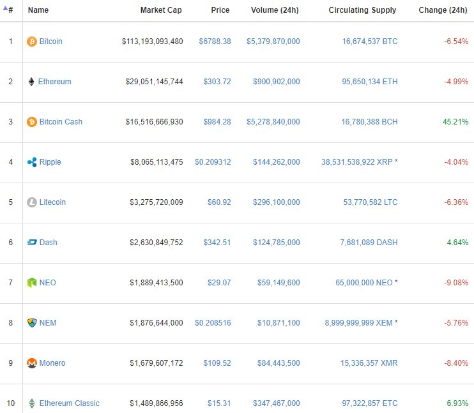Click Ethereum Classic volume $347,467,000
Image resolution: width=474 pixels, height=413 pixels.
(x=277, y=403)
